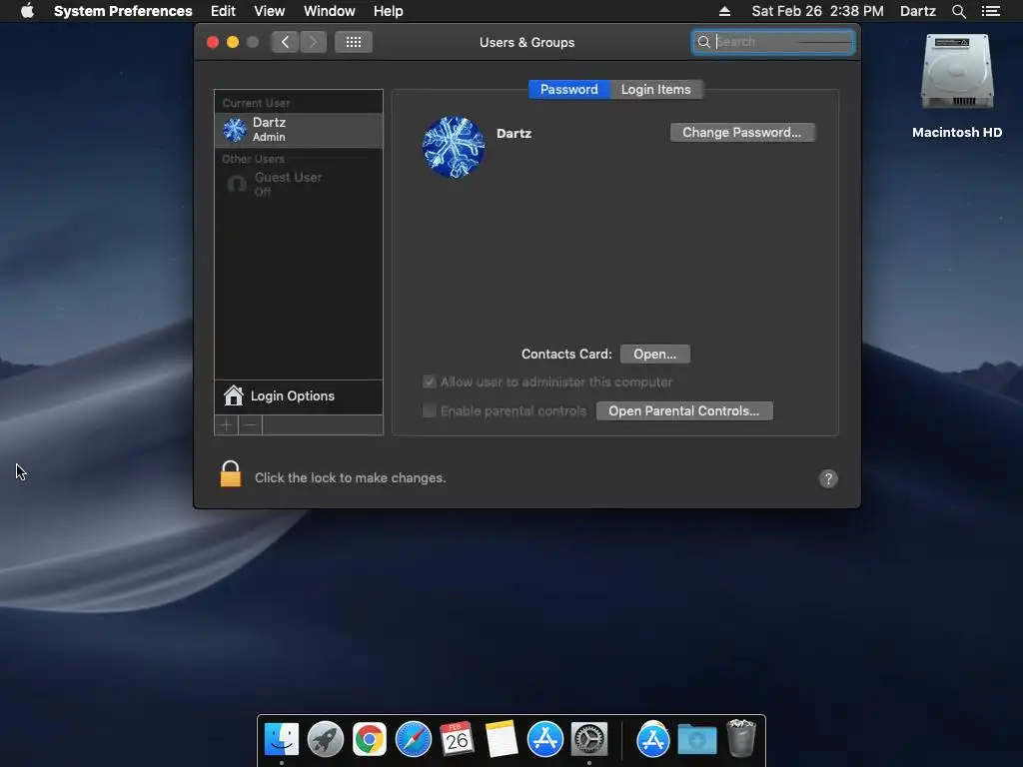Open System Preferences menu
The height and width of the screenshot is (767, 1023).
coord(123,11)
